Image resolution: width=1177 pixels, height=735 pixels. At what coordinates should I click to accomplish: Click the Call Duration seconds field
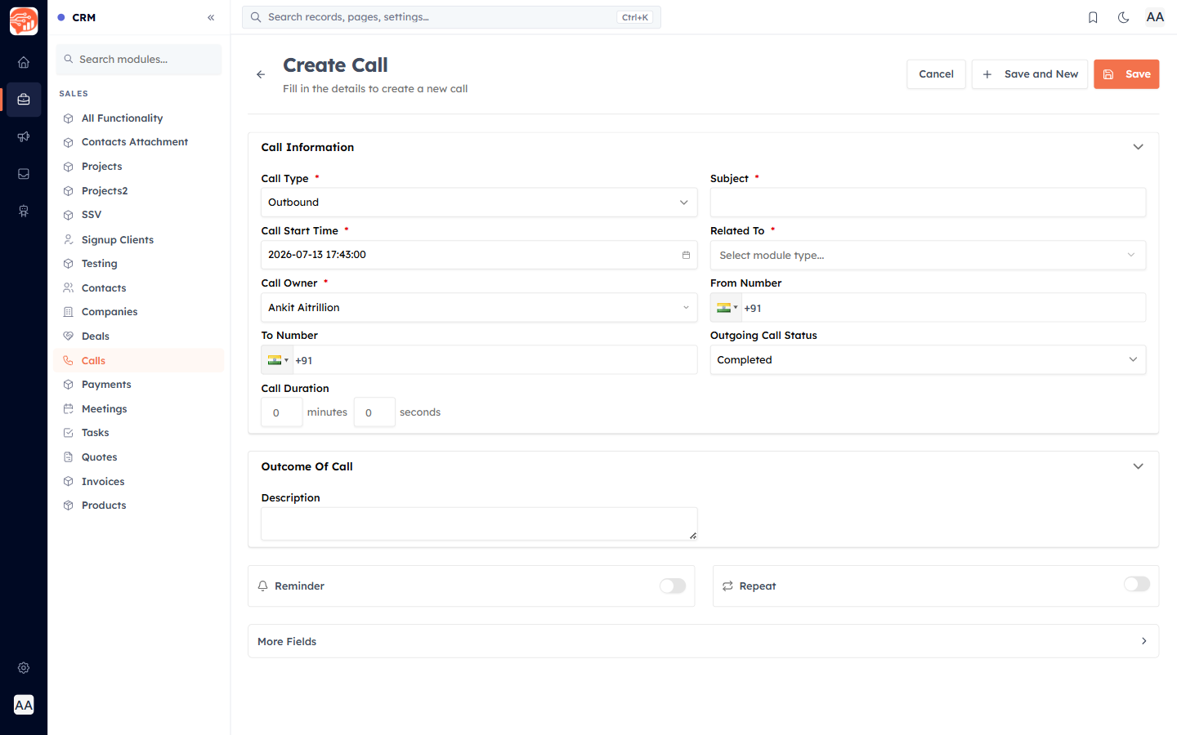[374, 412]
